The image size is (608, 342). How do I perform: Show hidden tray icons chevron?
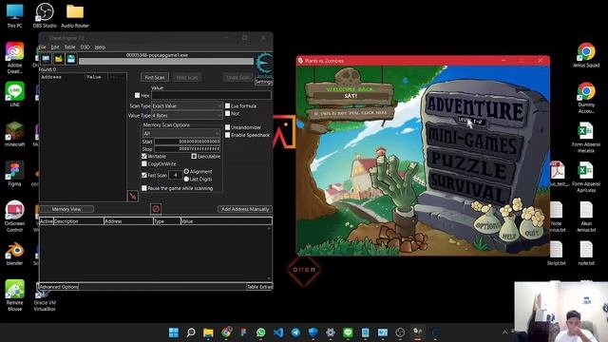pyautogui.click(x=504, y=332)
